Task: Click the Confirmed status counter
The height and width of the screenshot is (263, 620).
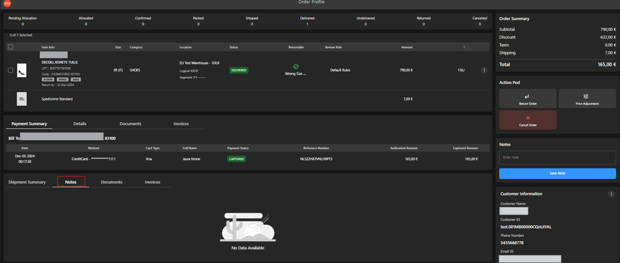Action: pyautogui.click(x=143, y=21)
